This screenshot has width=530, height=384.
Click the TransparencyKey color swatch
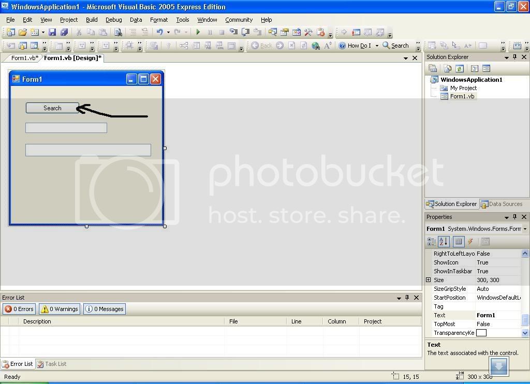coord(481,333)
